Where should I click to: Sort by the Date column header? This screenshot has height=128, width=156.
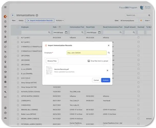pos(55,27)
